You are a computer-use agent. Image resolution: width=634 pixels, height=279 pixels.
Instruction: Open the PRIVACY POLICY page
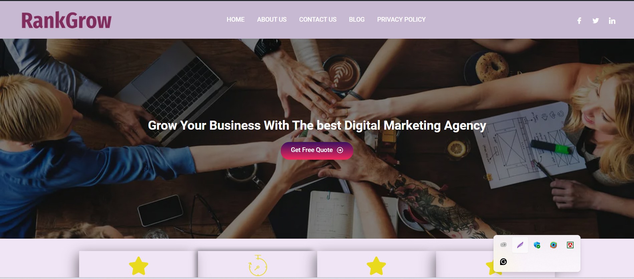(401, 20)
